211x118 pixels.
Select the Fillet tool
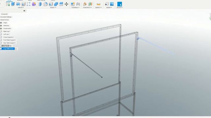pos(45,4)
